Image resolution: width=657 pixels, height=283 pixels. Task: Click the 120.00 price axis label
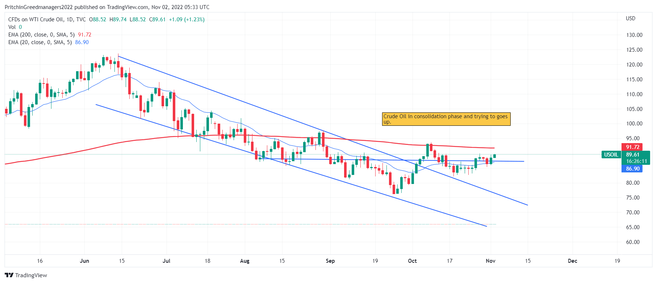634,65
